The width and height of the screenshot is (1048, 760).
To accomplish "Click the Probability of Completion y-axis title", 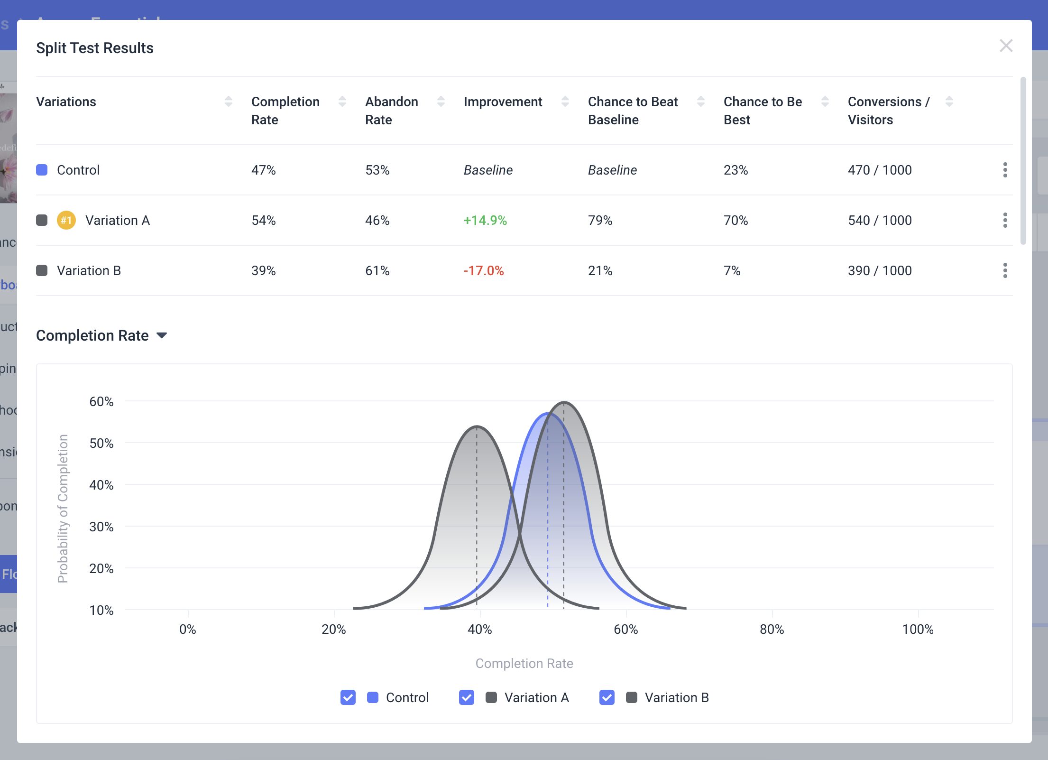I will pyautogui.click(x=63, y=509).
